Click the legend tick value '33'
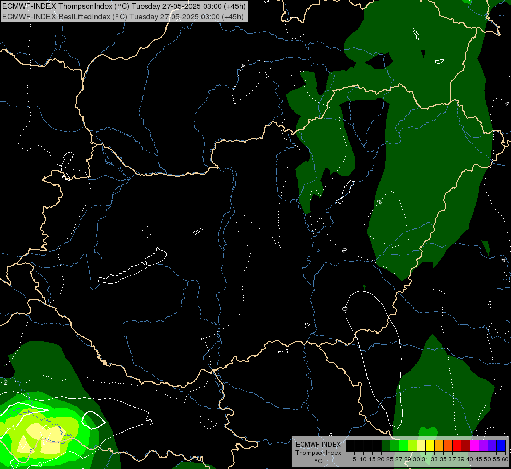Viewport: 511px width, 469px height. (x=434, y=459)
